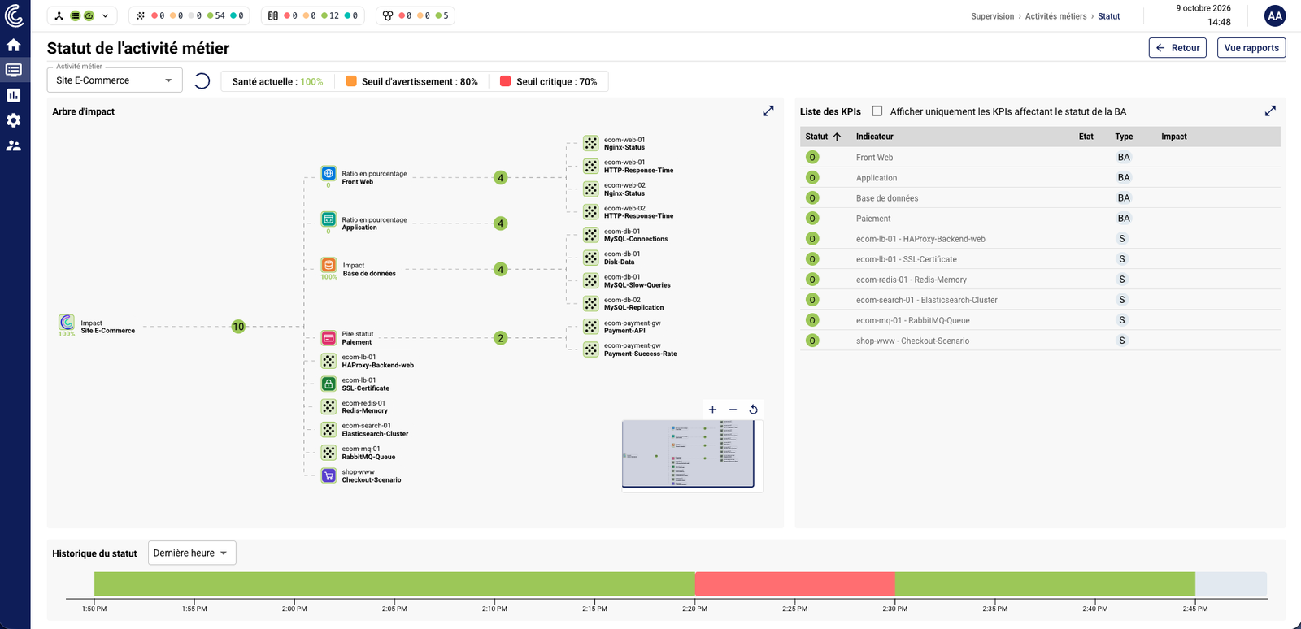The width and height of the screenshot is (1301, 629).
Task: Open the AA user profile menu
Action: (x=1275, y=15)
